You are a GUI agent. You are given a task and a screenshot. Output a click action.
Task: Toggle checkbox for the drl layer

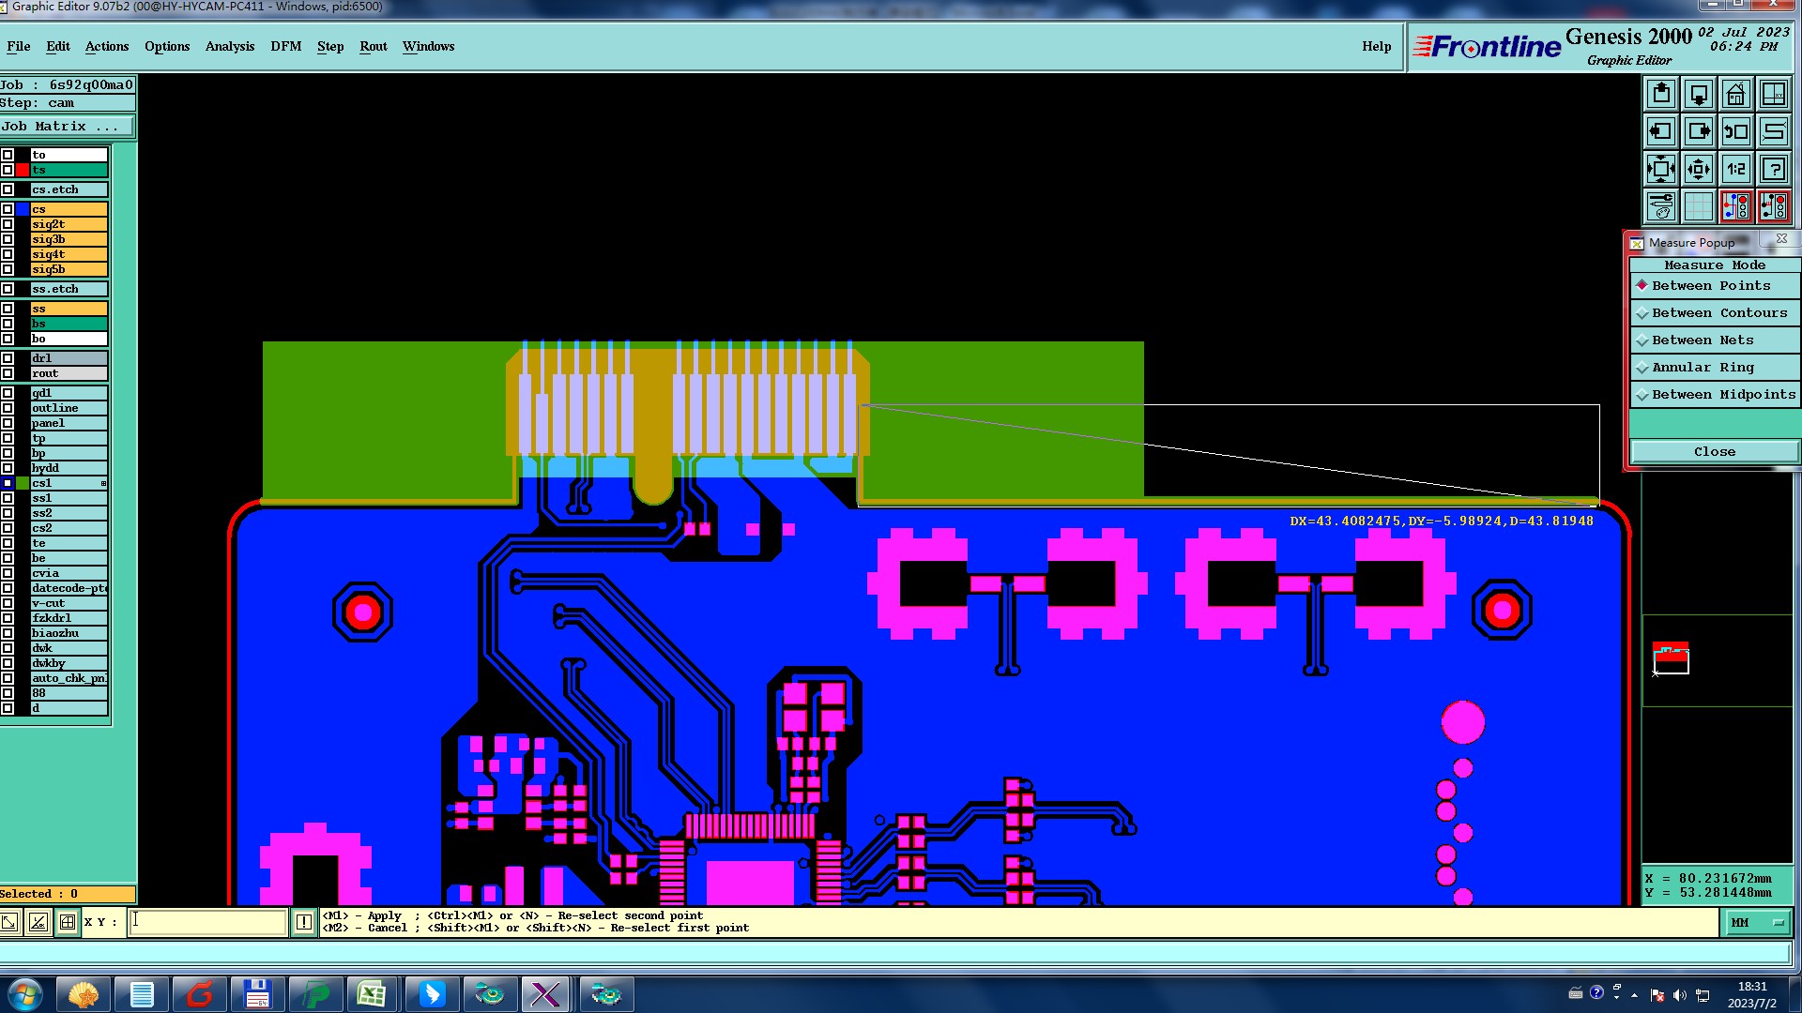click(8, 358)
